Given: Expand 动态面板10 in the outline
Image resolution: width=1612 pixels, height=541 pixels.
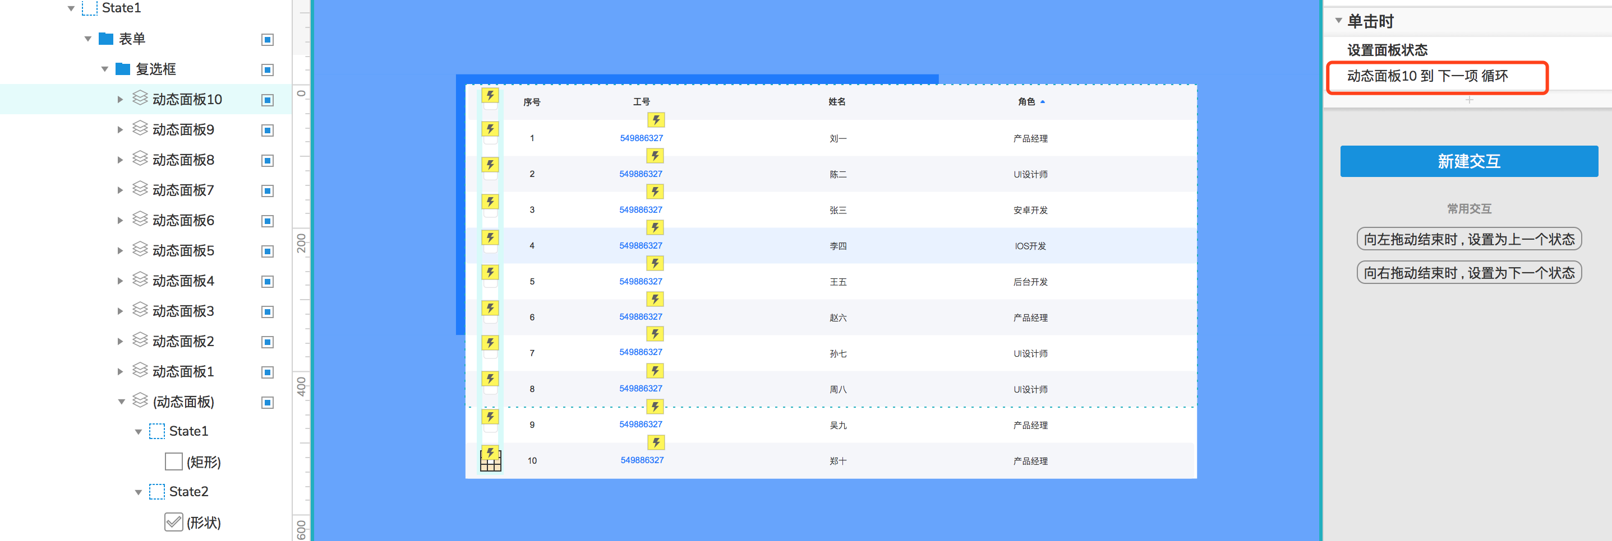Looking at the screenshot, I should 120,99.
